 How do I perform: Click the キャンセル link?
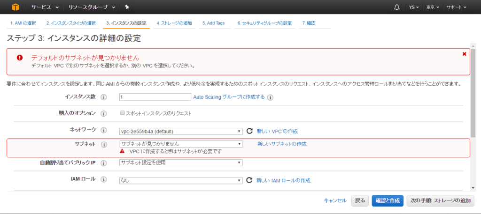click(x=335, y=200)
